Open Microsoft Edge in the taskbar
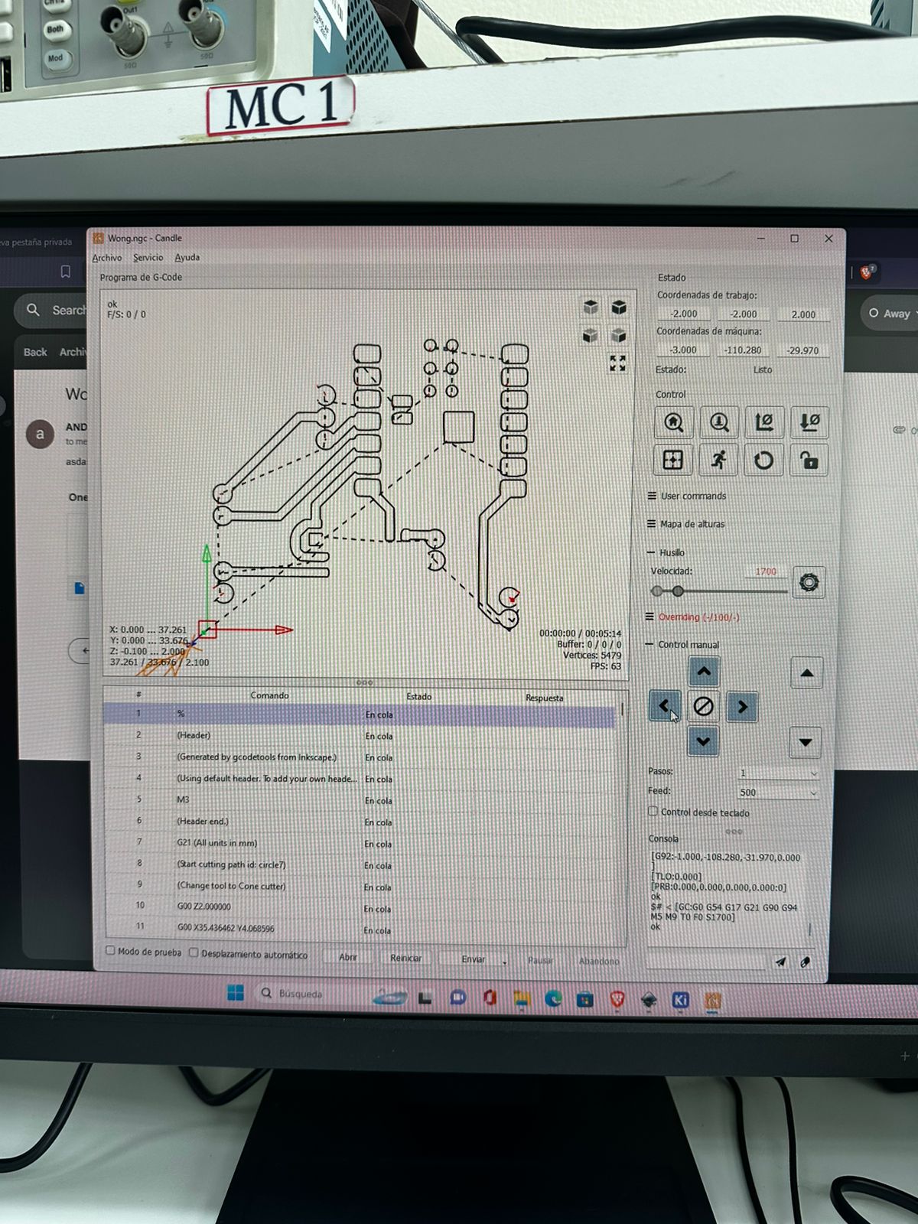 553,998
